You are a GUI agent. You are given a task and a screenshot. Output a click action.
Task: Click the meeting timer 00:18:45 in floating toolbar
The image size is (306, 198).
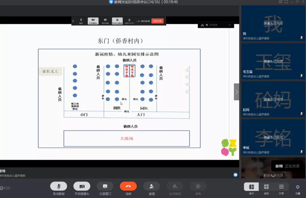pos(145,21)
